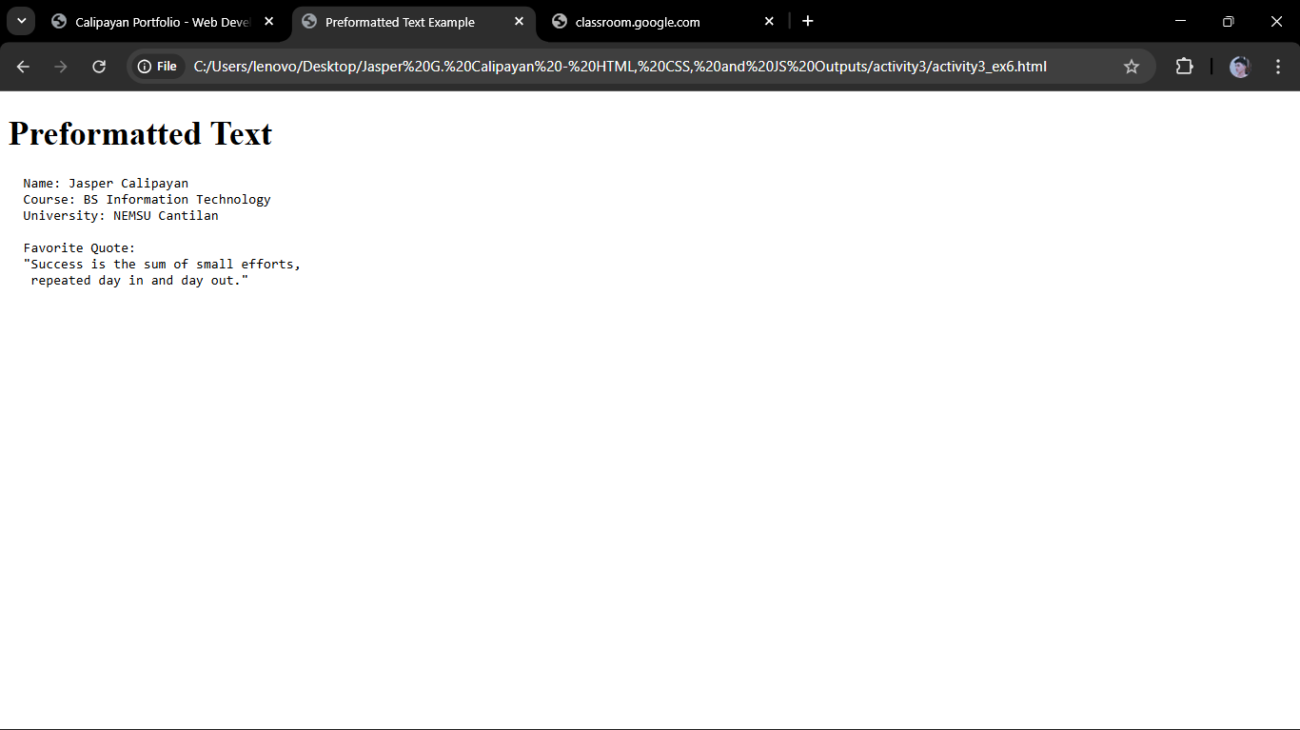Restore down the browser window
Image resolution: width=1300 pixels, height=730 pixels.
(1228, 21)
